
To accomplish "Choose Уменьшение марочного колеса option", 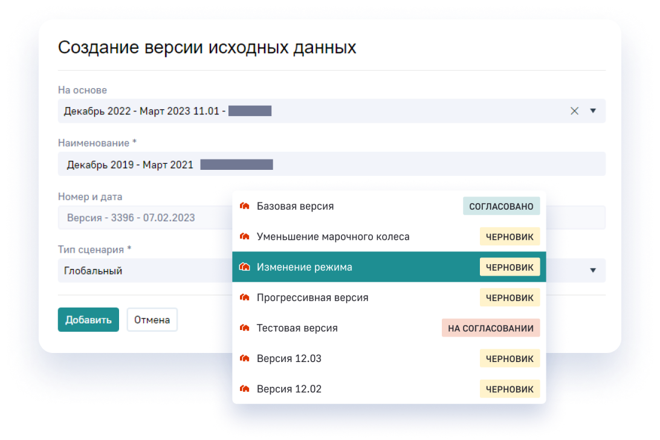I will [389, 236].
